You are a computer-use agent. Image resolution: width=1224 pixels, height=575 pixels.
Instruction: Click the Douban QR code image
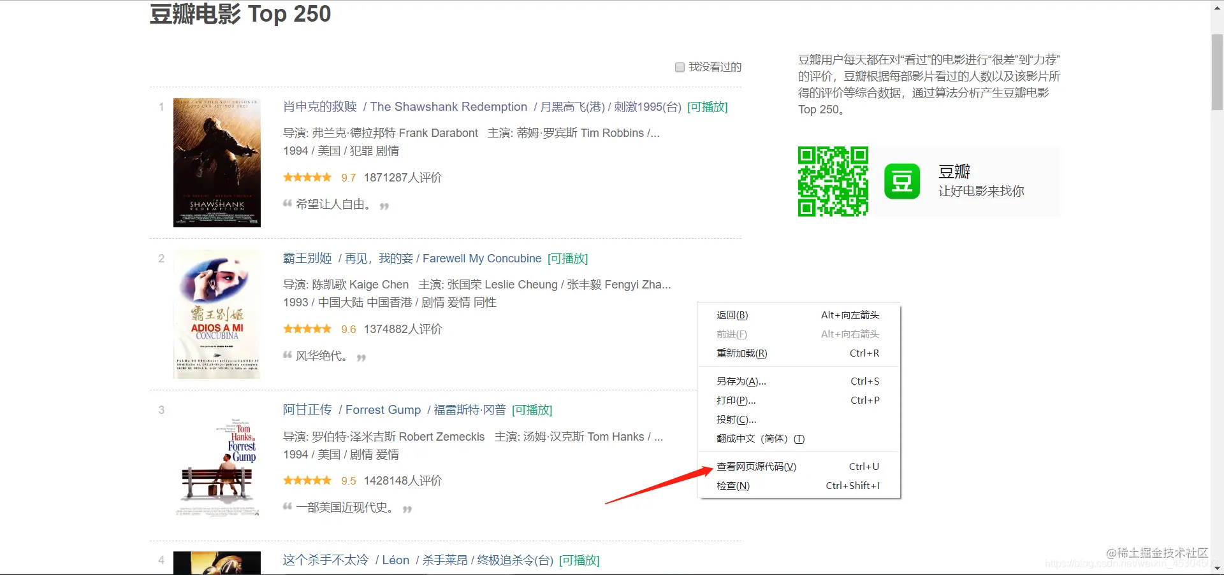[x=833, y=181]
